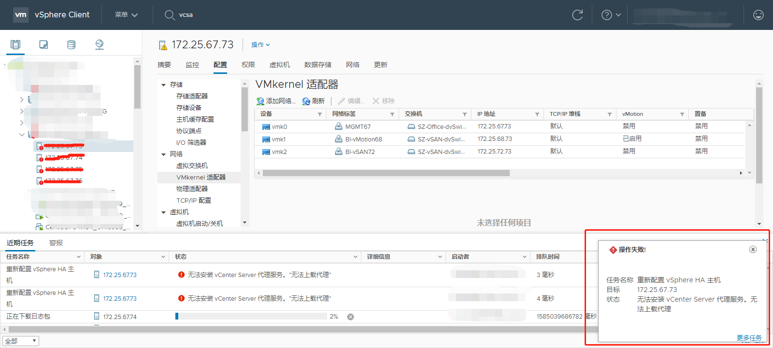Switch to 监控 tab
The height and width of the screenshot is (348, 773).
(192, 65)
